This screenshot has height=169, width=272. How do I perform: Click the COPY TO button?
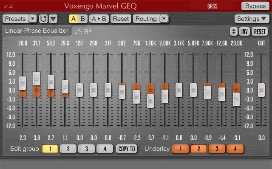[x=127, y=149]
